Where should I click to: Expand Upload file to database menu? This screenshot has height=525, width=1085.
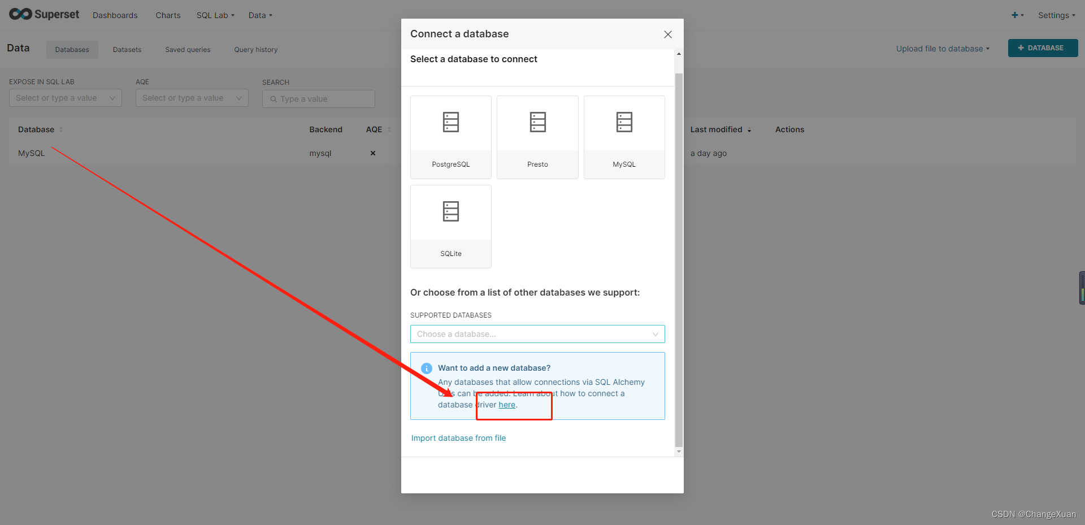943,49
